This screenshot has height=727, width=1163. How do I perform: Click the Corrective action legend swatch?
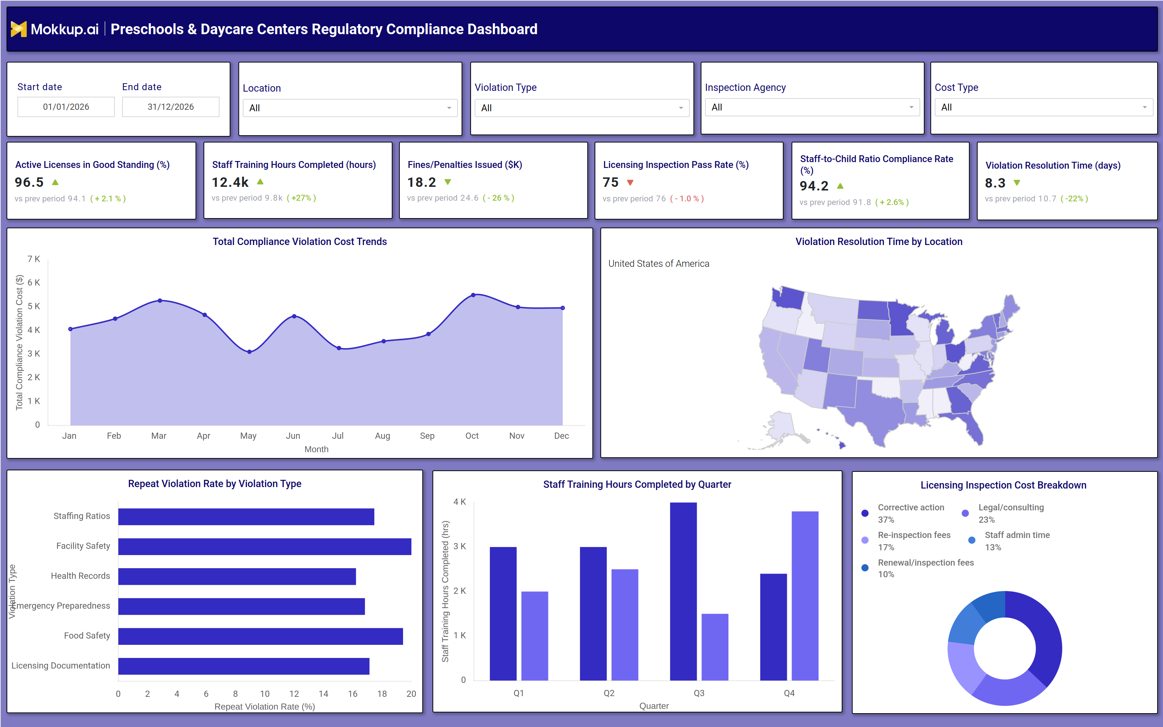[865, 513]
